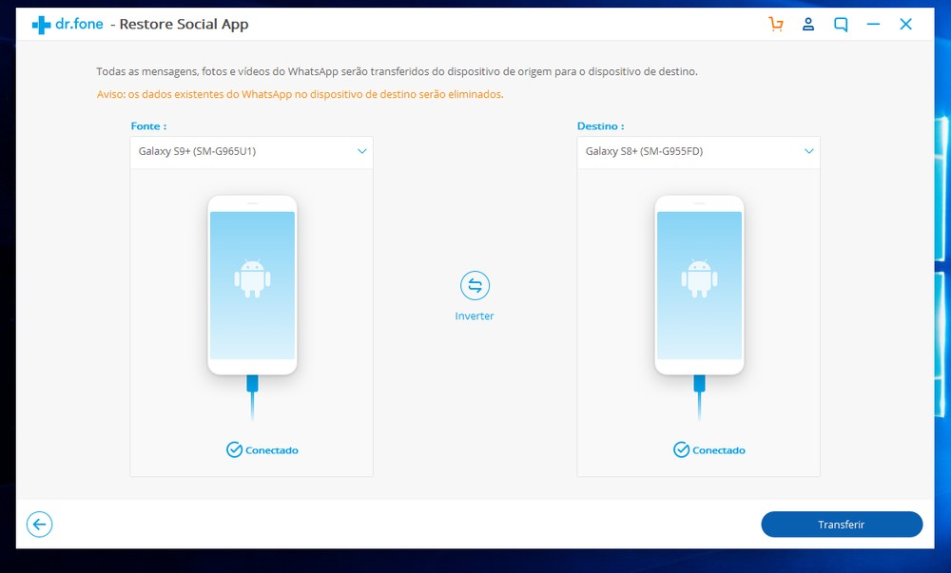Image resolution: width=951 pixels, height=573 pixels.
Task: Start transfer with Transferir button
Action: [x=842, y=525]
